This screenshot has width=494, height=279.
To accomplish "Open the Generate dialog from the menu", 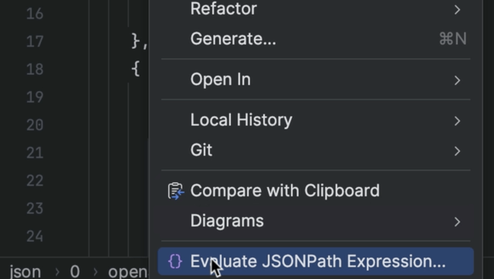I will tap(233, 38).
